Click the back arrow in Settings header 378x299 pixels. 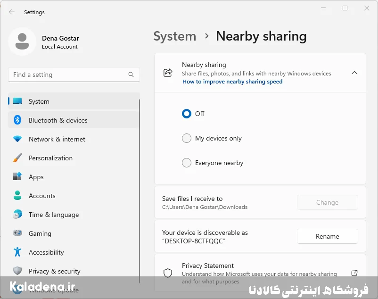click(12, 12)
